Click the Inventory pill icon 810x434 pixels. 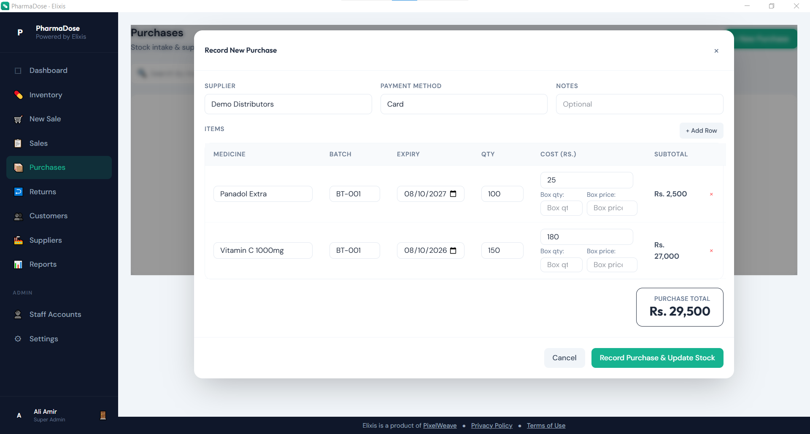pyautogui.click(x=18, y=95)
